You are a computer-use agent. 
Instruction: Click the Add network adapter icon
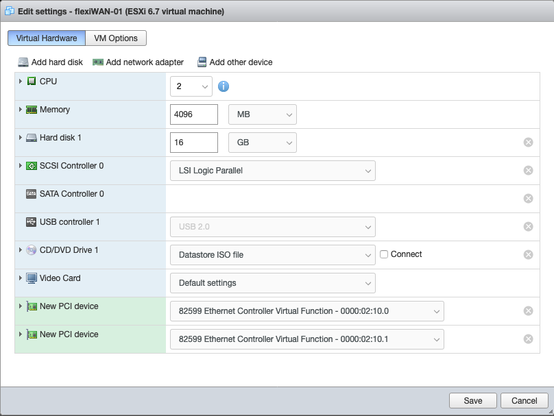click(x=98, y=62)
